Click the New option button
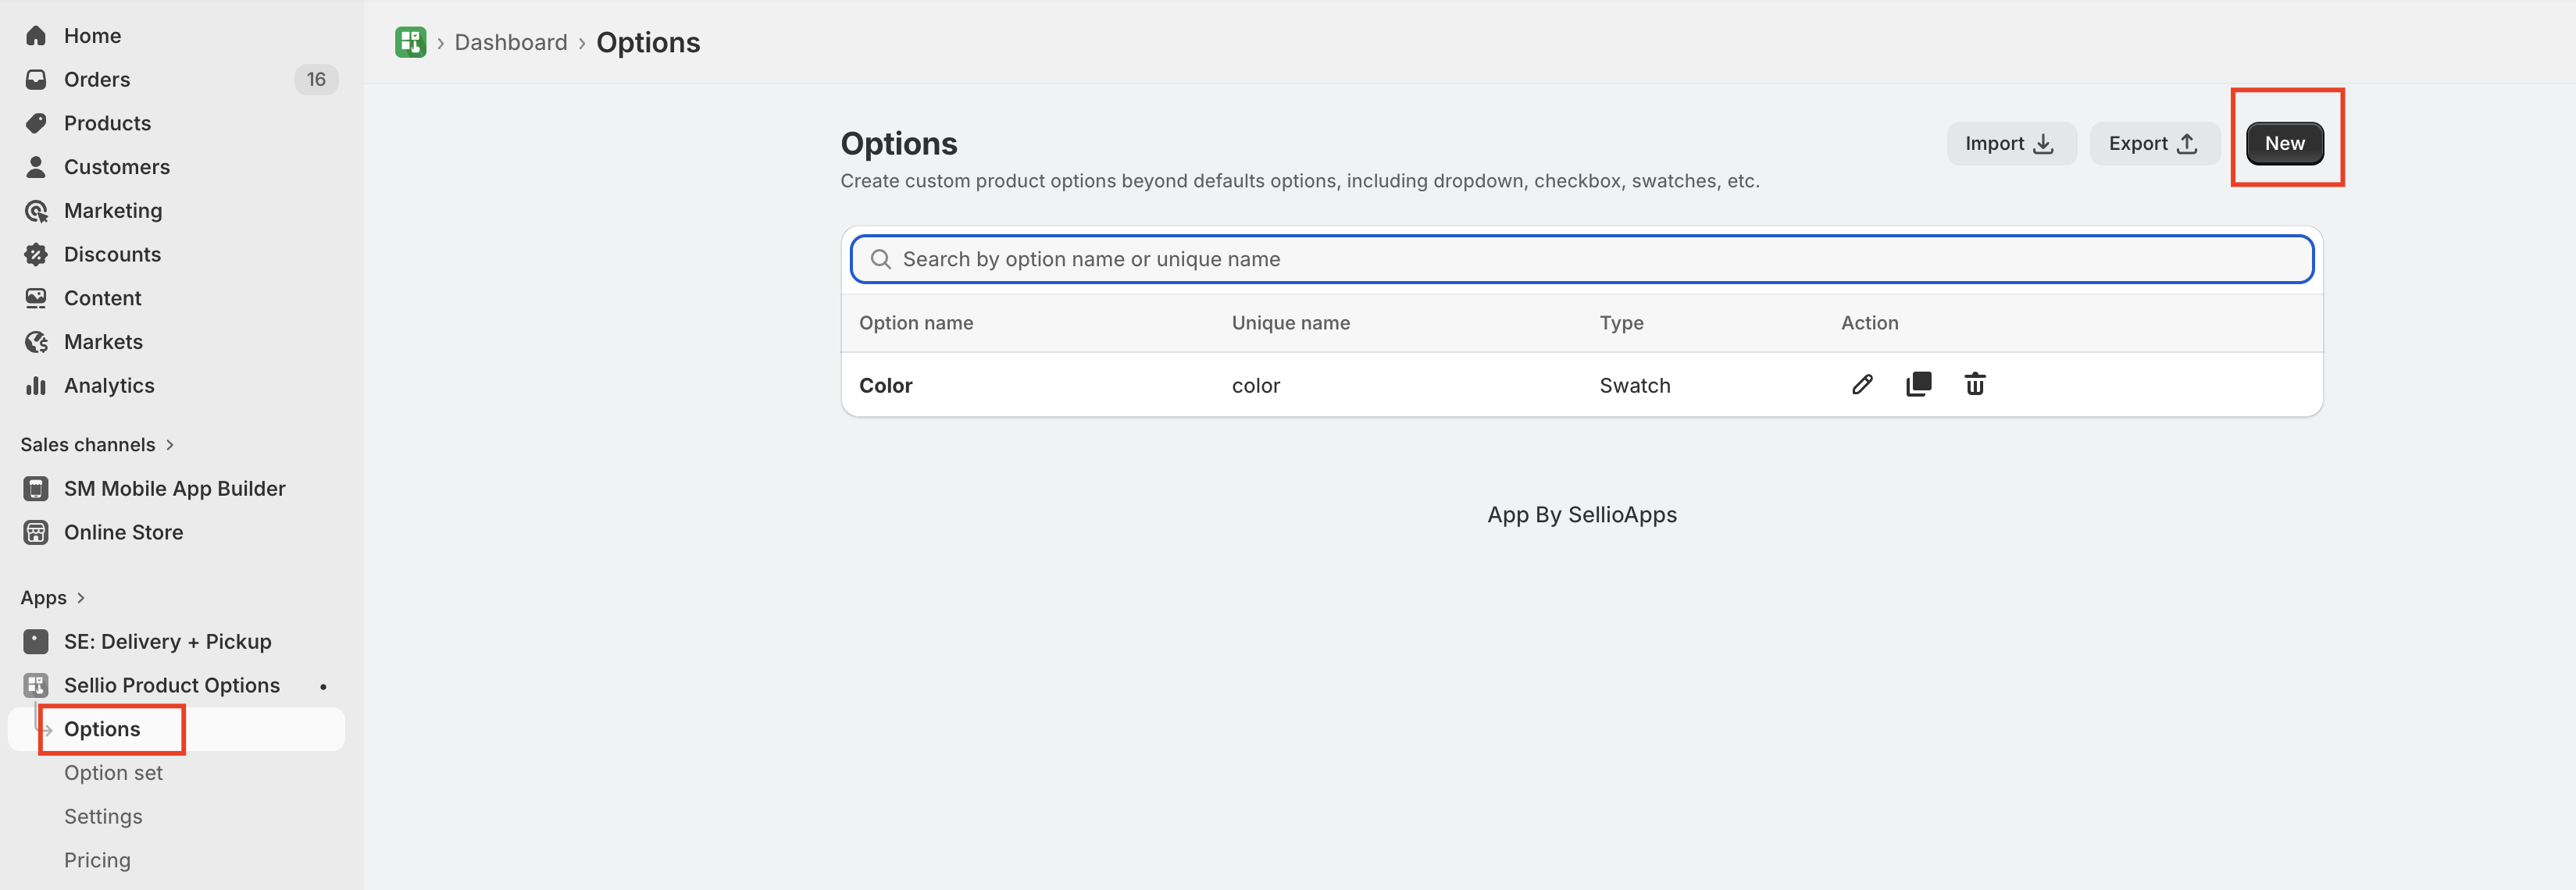This screenshot has height=890, width=2576. point(2284,143)
